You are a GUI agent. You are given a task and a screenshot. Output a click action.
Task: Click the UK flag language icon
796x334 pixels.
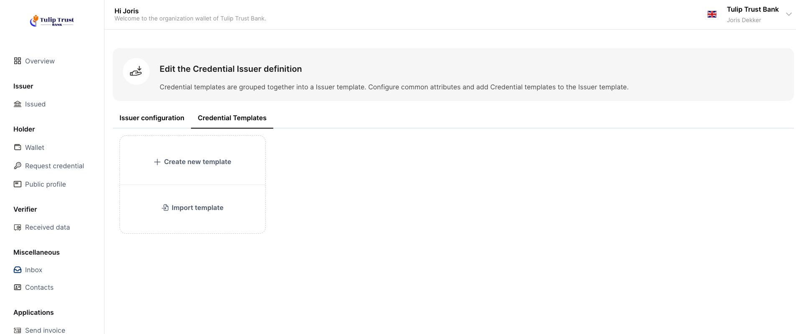click(712, 14)
